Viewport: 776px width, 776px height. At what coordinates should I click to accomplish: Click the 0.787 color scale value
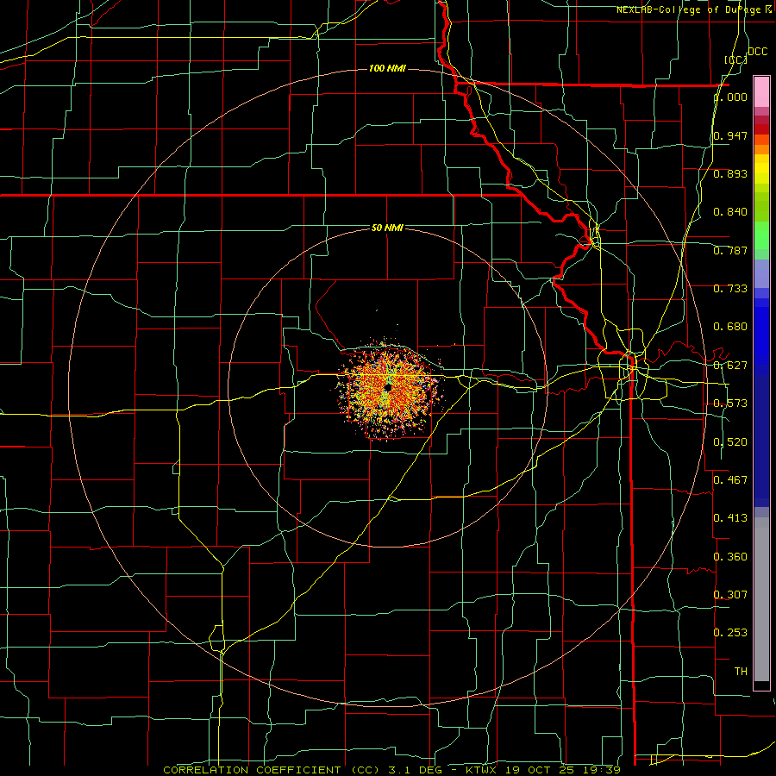730,250
